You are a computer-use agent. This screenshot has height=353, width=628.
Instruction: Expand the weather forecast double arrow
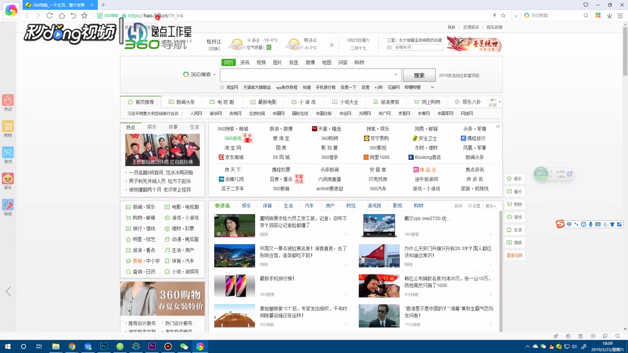[x=332, y=45]
